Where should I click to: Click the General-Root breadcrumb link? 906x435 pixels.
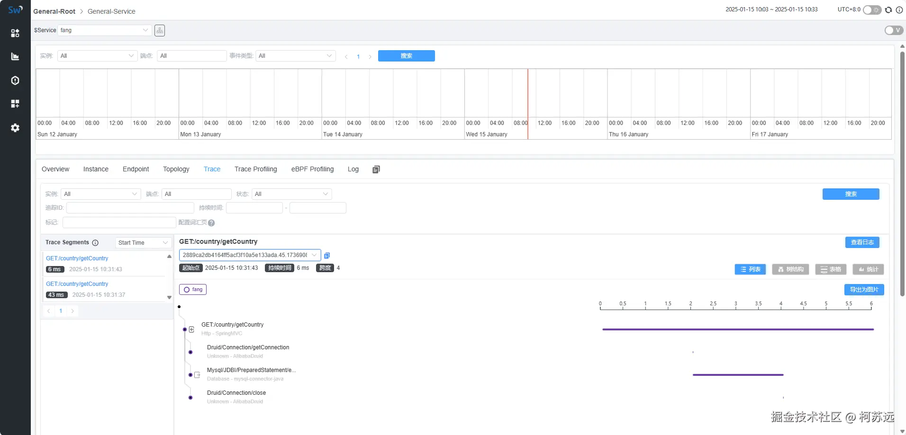point(54,11)
